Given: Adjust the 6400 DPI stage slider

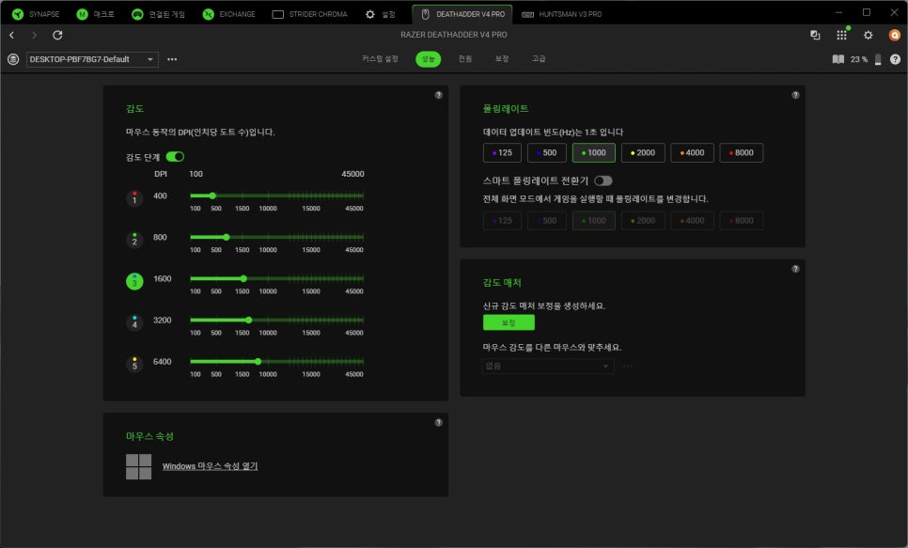Looking at the screenshot, I should coord(276,362).
